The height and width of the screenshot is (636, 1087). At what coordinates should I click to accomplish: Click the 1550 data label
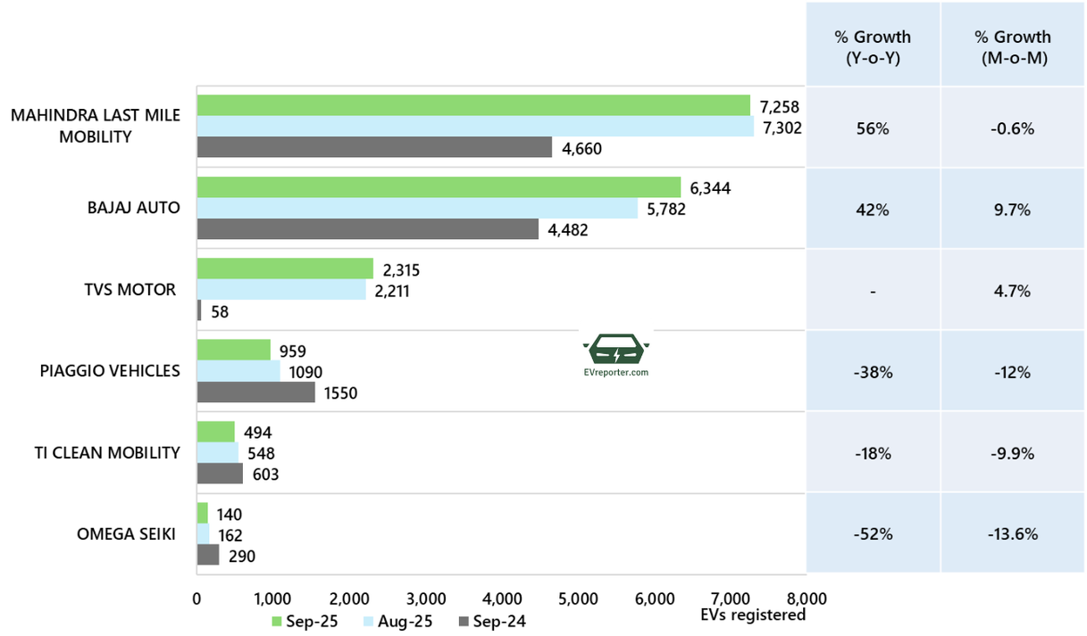[341, 393]
